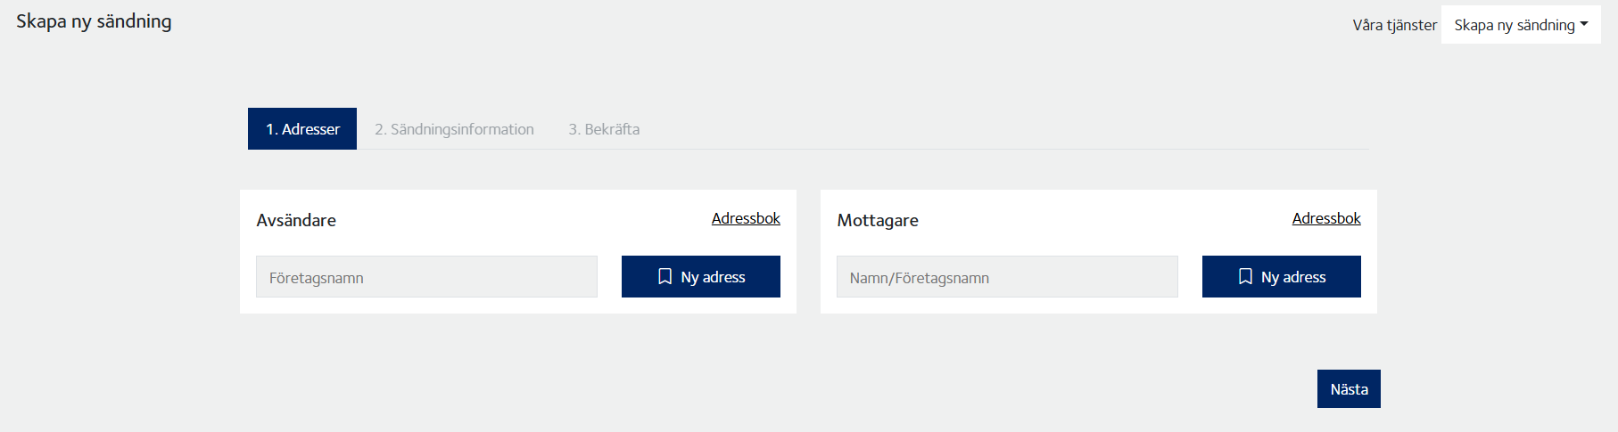
Task: Go to the 3. Bekräfta tab
Action: coord(604,129)
